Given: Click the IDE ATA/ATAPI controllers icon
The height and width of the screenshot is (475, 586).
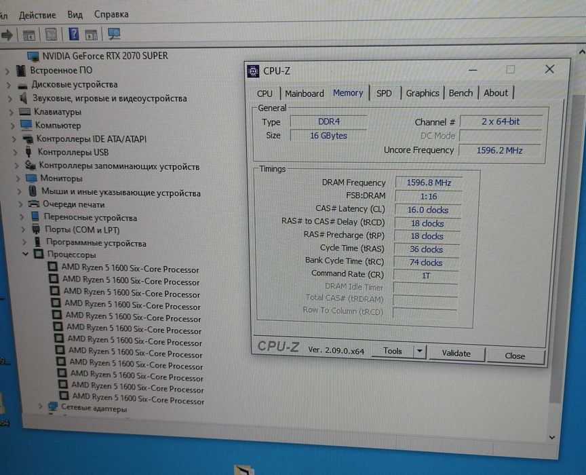Looking at the screenshot, I should click(28, 140).
